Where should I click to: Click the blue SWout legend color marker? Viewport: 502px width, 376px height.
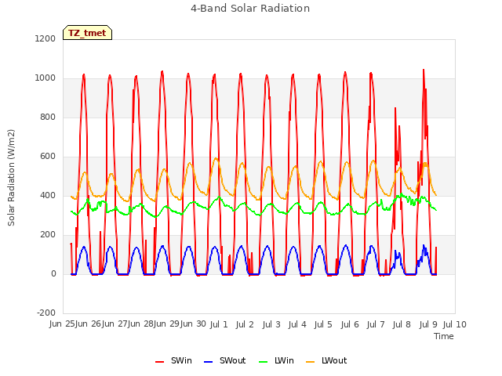208,362
